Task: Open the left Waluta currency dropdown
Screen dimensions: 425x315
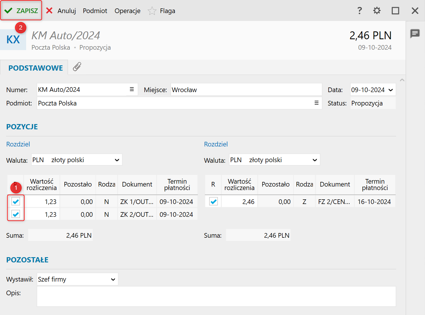Action: (x=117, y=160)
